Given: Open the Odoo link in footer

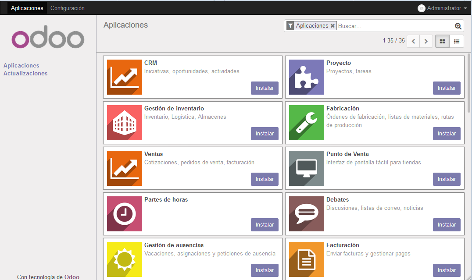Looking at the screenshot, I should tap(72, 277).
